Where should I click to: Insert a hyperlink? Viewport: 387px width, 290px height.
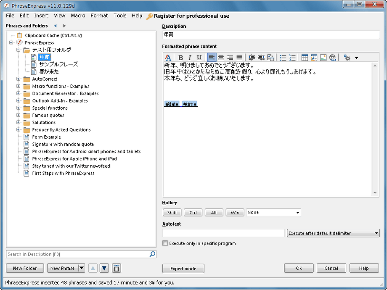pos(333,58)
